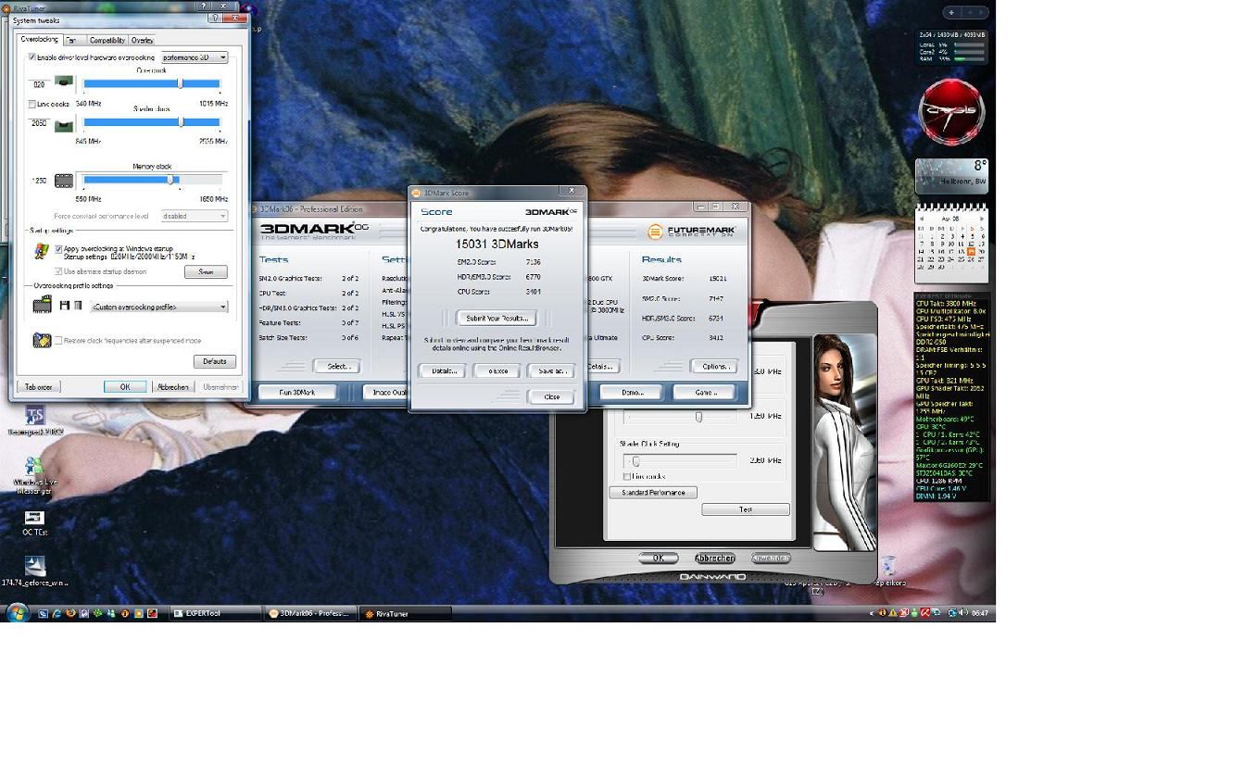Toggle Enable driver-level hardware overclocking
The width and height of the screenshot is (1245, 778).
[x=32, y=57]
